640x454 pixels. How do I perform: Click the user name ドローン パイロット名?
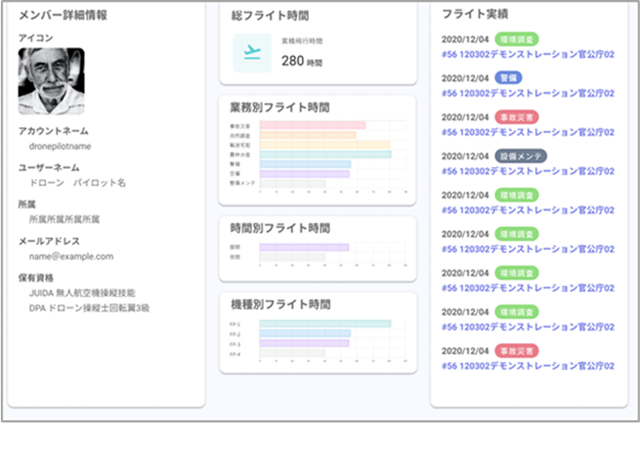77,183
